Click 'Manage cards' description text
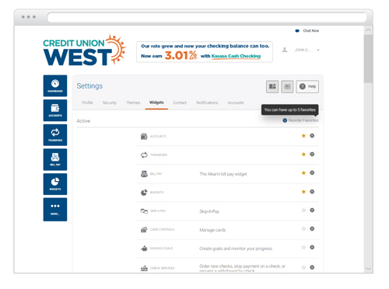The height and width of the screenshot is (289, 389). (212, 230)
